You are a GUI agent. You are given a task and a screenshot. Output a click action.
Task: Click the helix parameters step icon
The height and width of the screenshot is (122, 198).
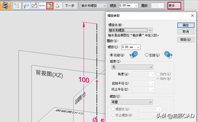pos(50,6)
